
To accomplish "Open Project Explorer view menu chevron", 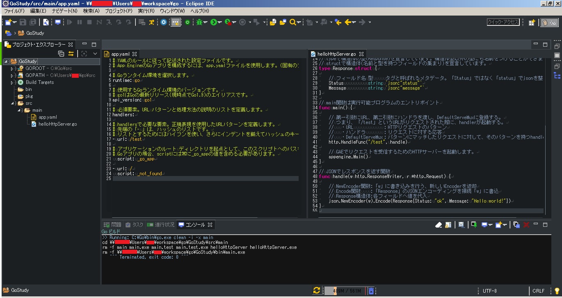I will point(95,54).
